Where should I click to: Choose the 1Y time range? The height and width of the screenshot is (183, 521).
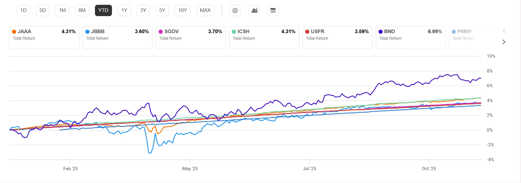coord(124,10)
